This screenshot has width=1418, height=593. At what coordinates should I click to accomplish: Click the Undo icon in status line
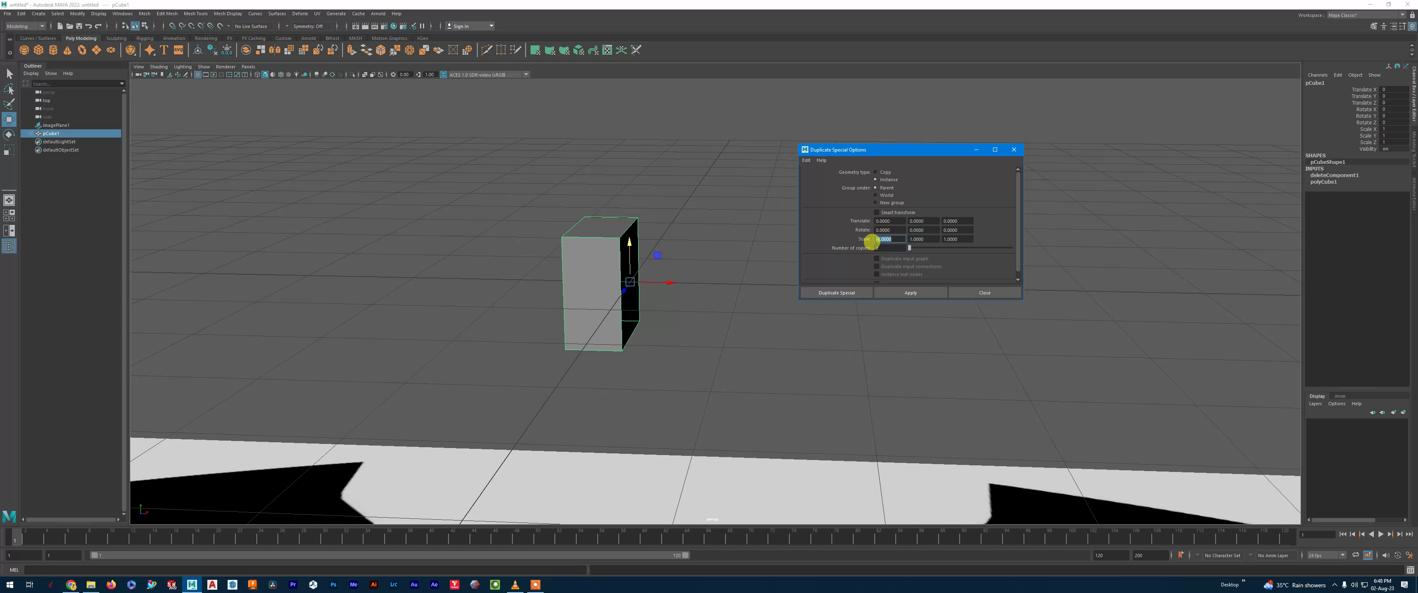click(88, 26)
